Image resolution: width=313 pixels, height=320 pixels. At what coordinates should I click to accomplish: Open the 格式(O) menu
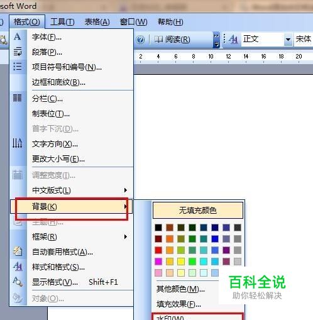click(27, 21)
